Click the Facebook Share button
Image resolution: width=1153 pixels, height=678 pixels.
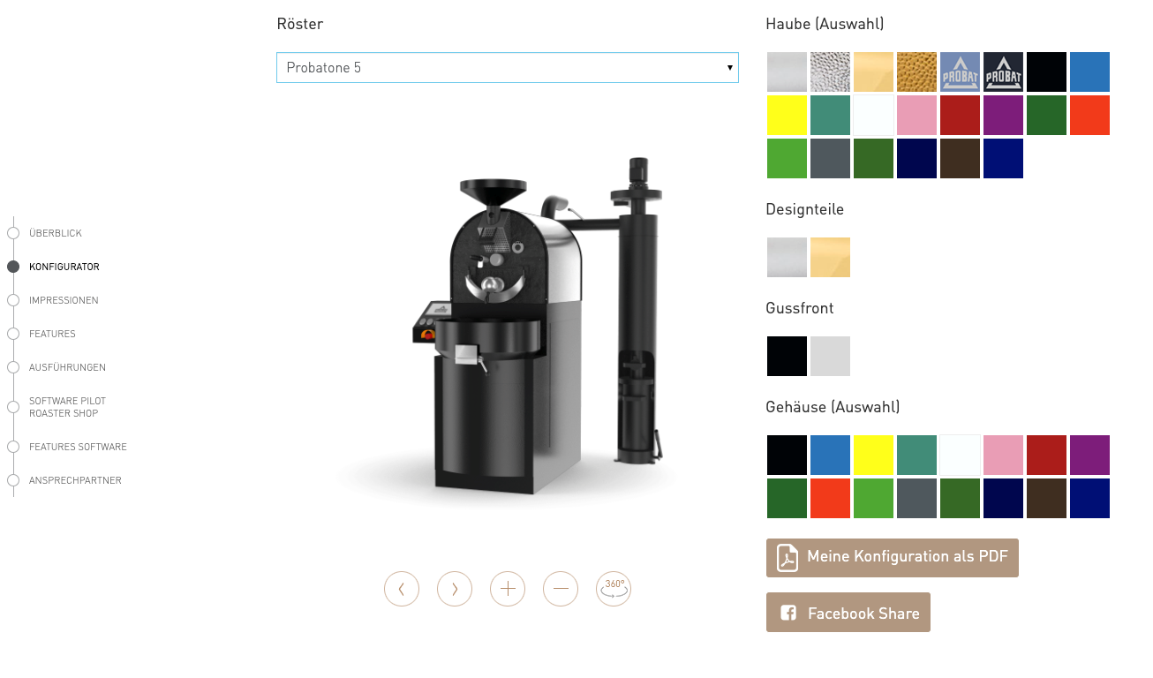848,613
